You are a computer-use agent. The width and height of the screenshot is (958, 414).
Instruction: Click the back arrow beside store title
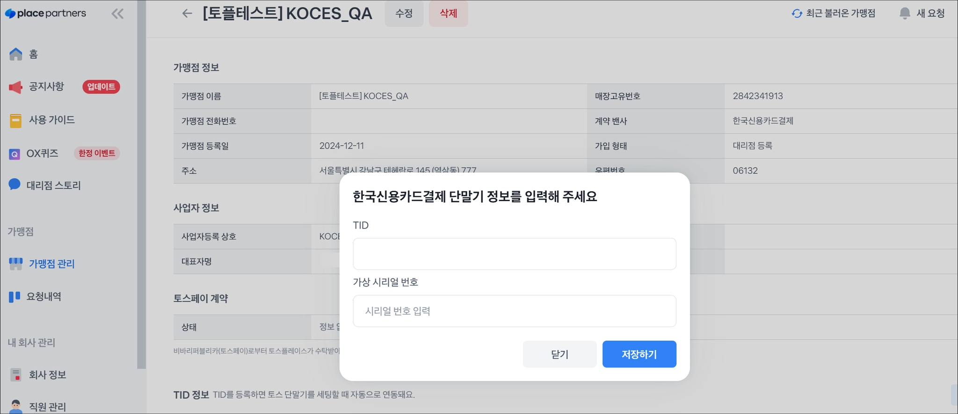tap(187, 14)
